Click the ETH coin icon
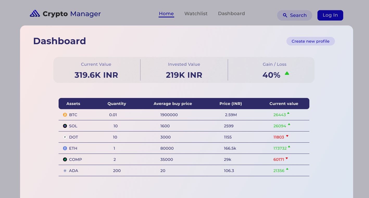This screenshot has width=369, height=198. (x=65, y=148)
